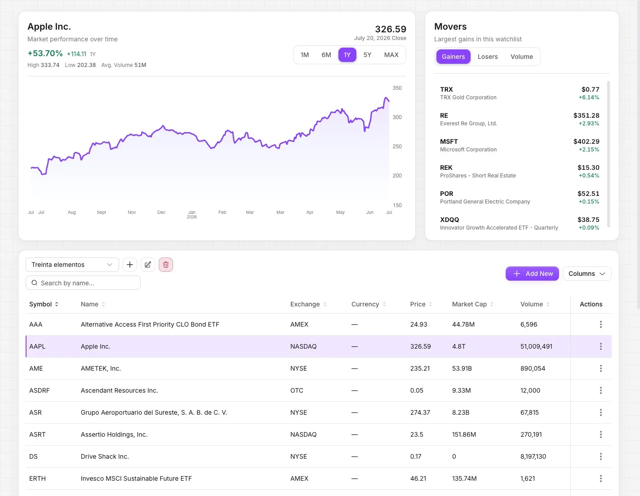The image size is (640, 496).
Task: Select XDQQ Innovator Growth ETF mover
Action: pos(520,223)
